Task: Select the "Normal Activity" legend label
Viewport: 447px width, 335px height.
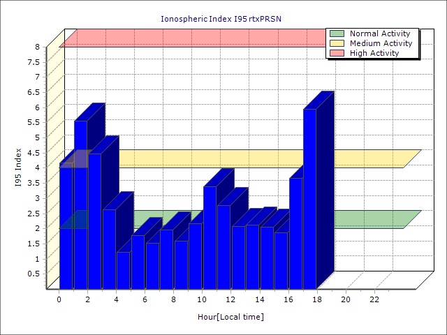Action: point(380,33)
